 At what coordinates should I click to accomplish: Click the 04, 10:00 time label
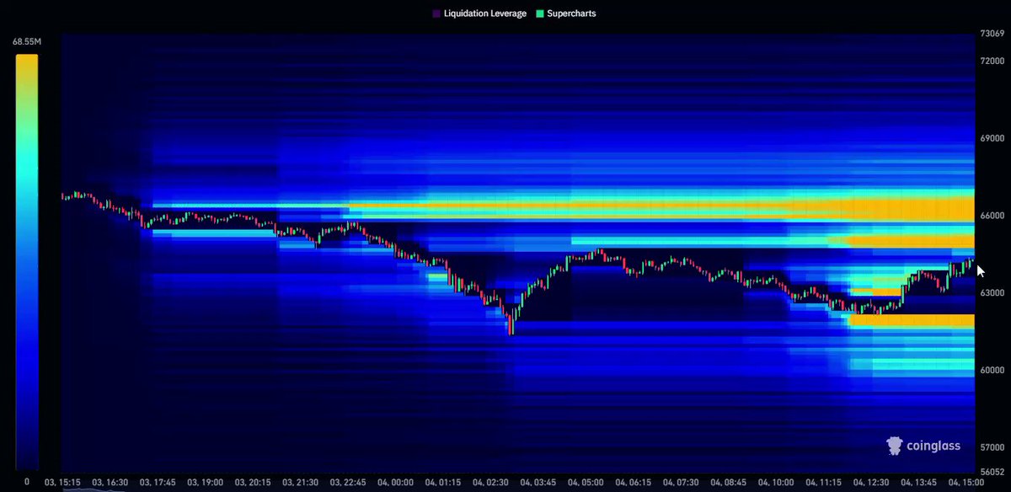(776, 483)
